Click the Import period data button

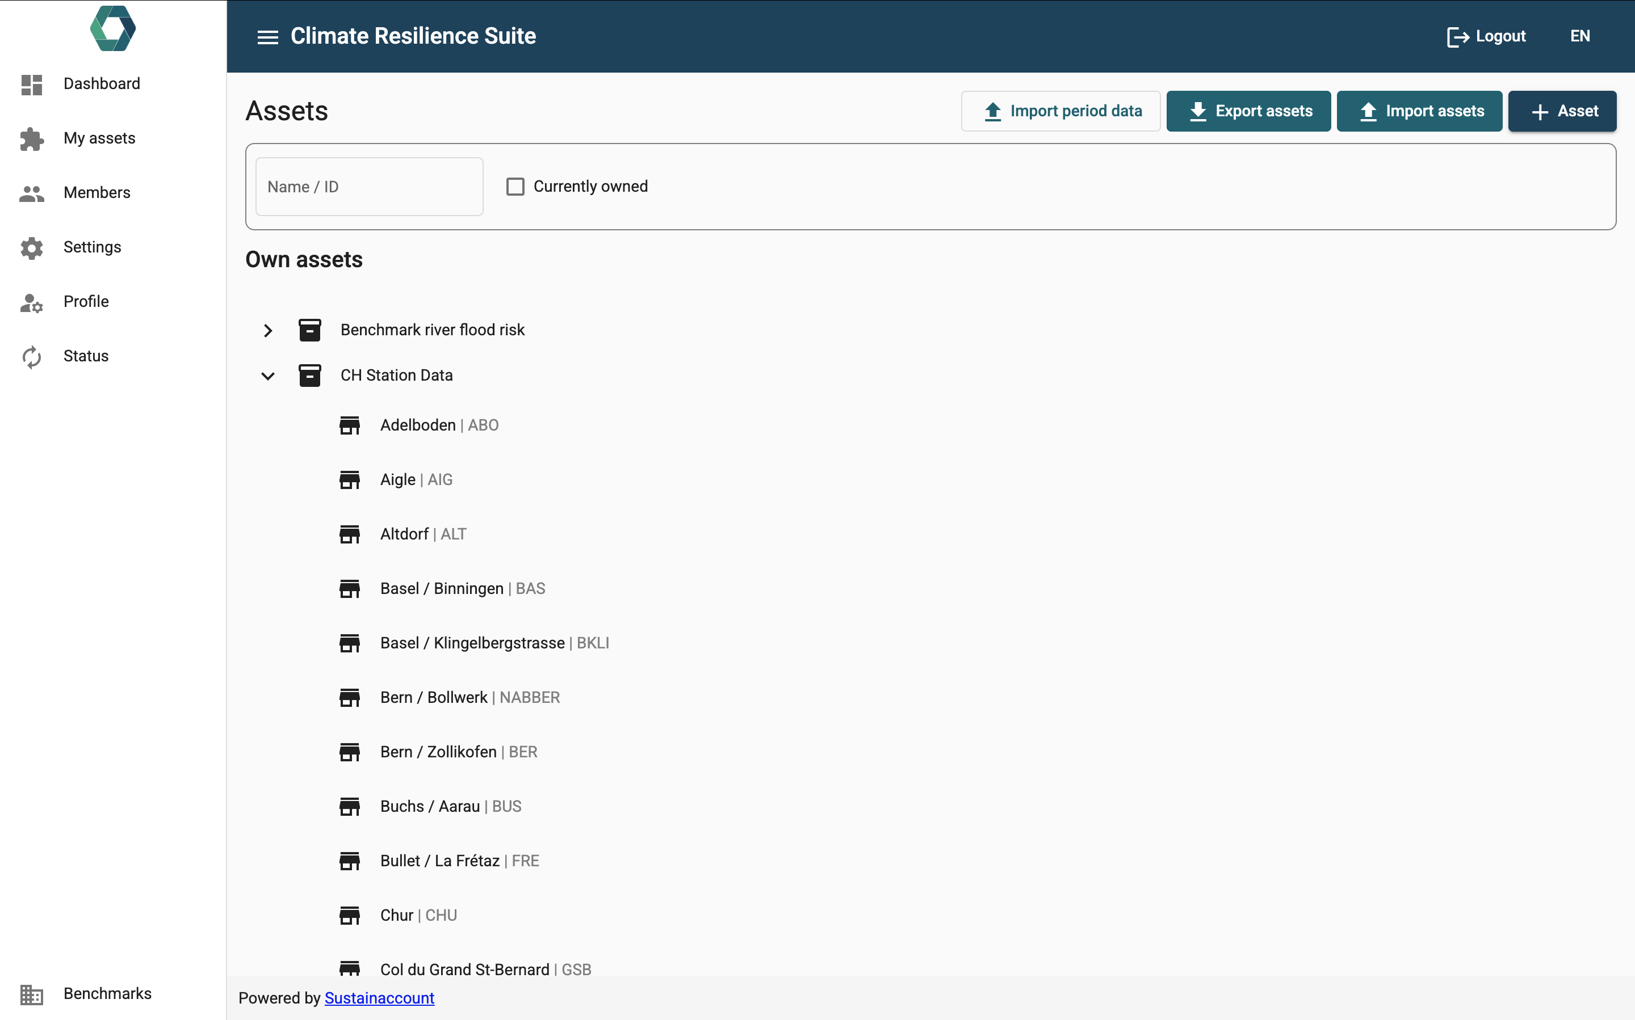(1060, 111)
